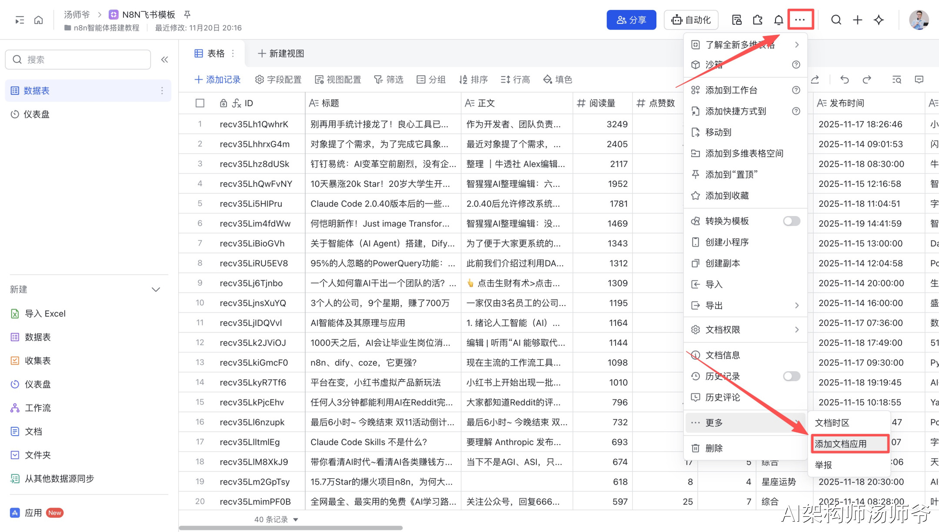This screenshot has width=939, height=532.
Task: Select 添加文档应用 in submenu
Action: tap(841, 444)
